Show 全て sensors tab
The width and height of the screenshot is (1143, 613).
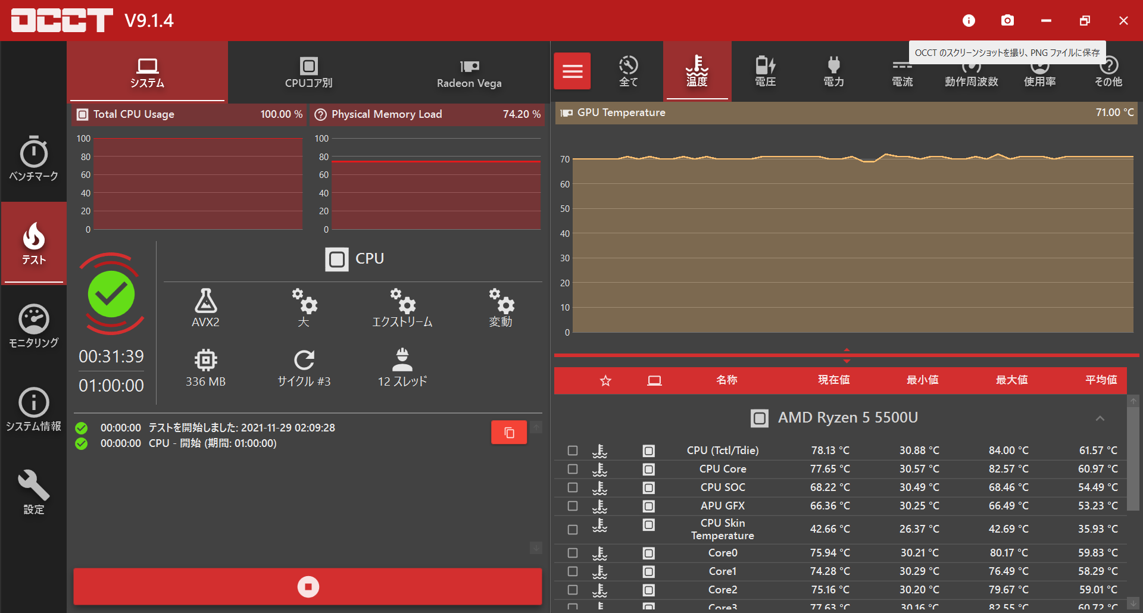tap(629, 71)
